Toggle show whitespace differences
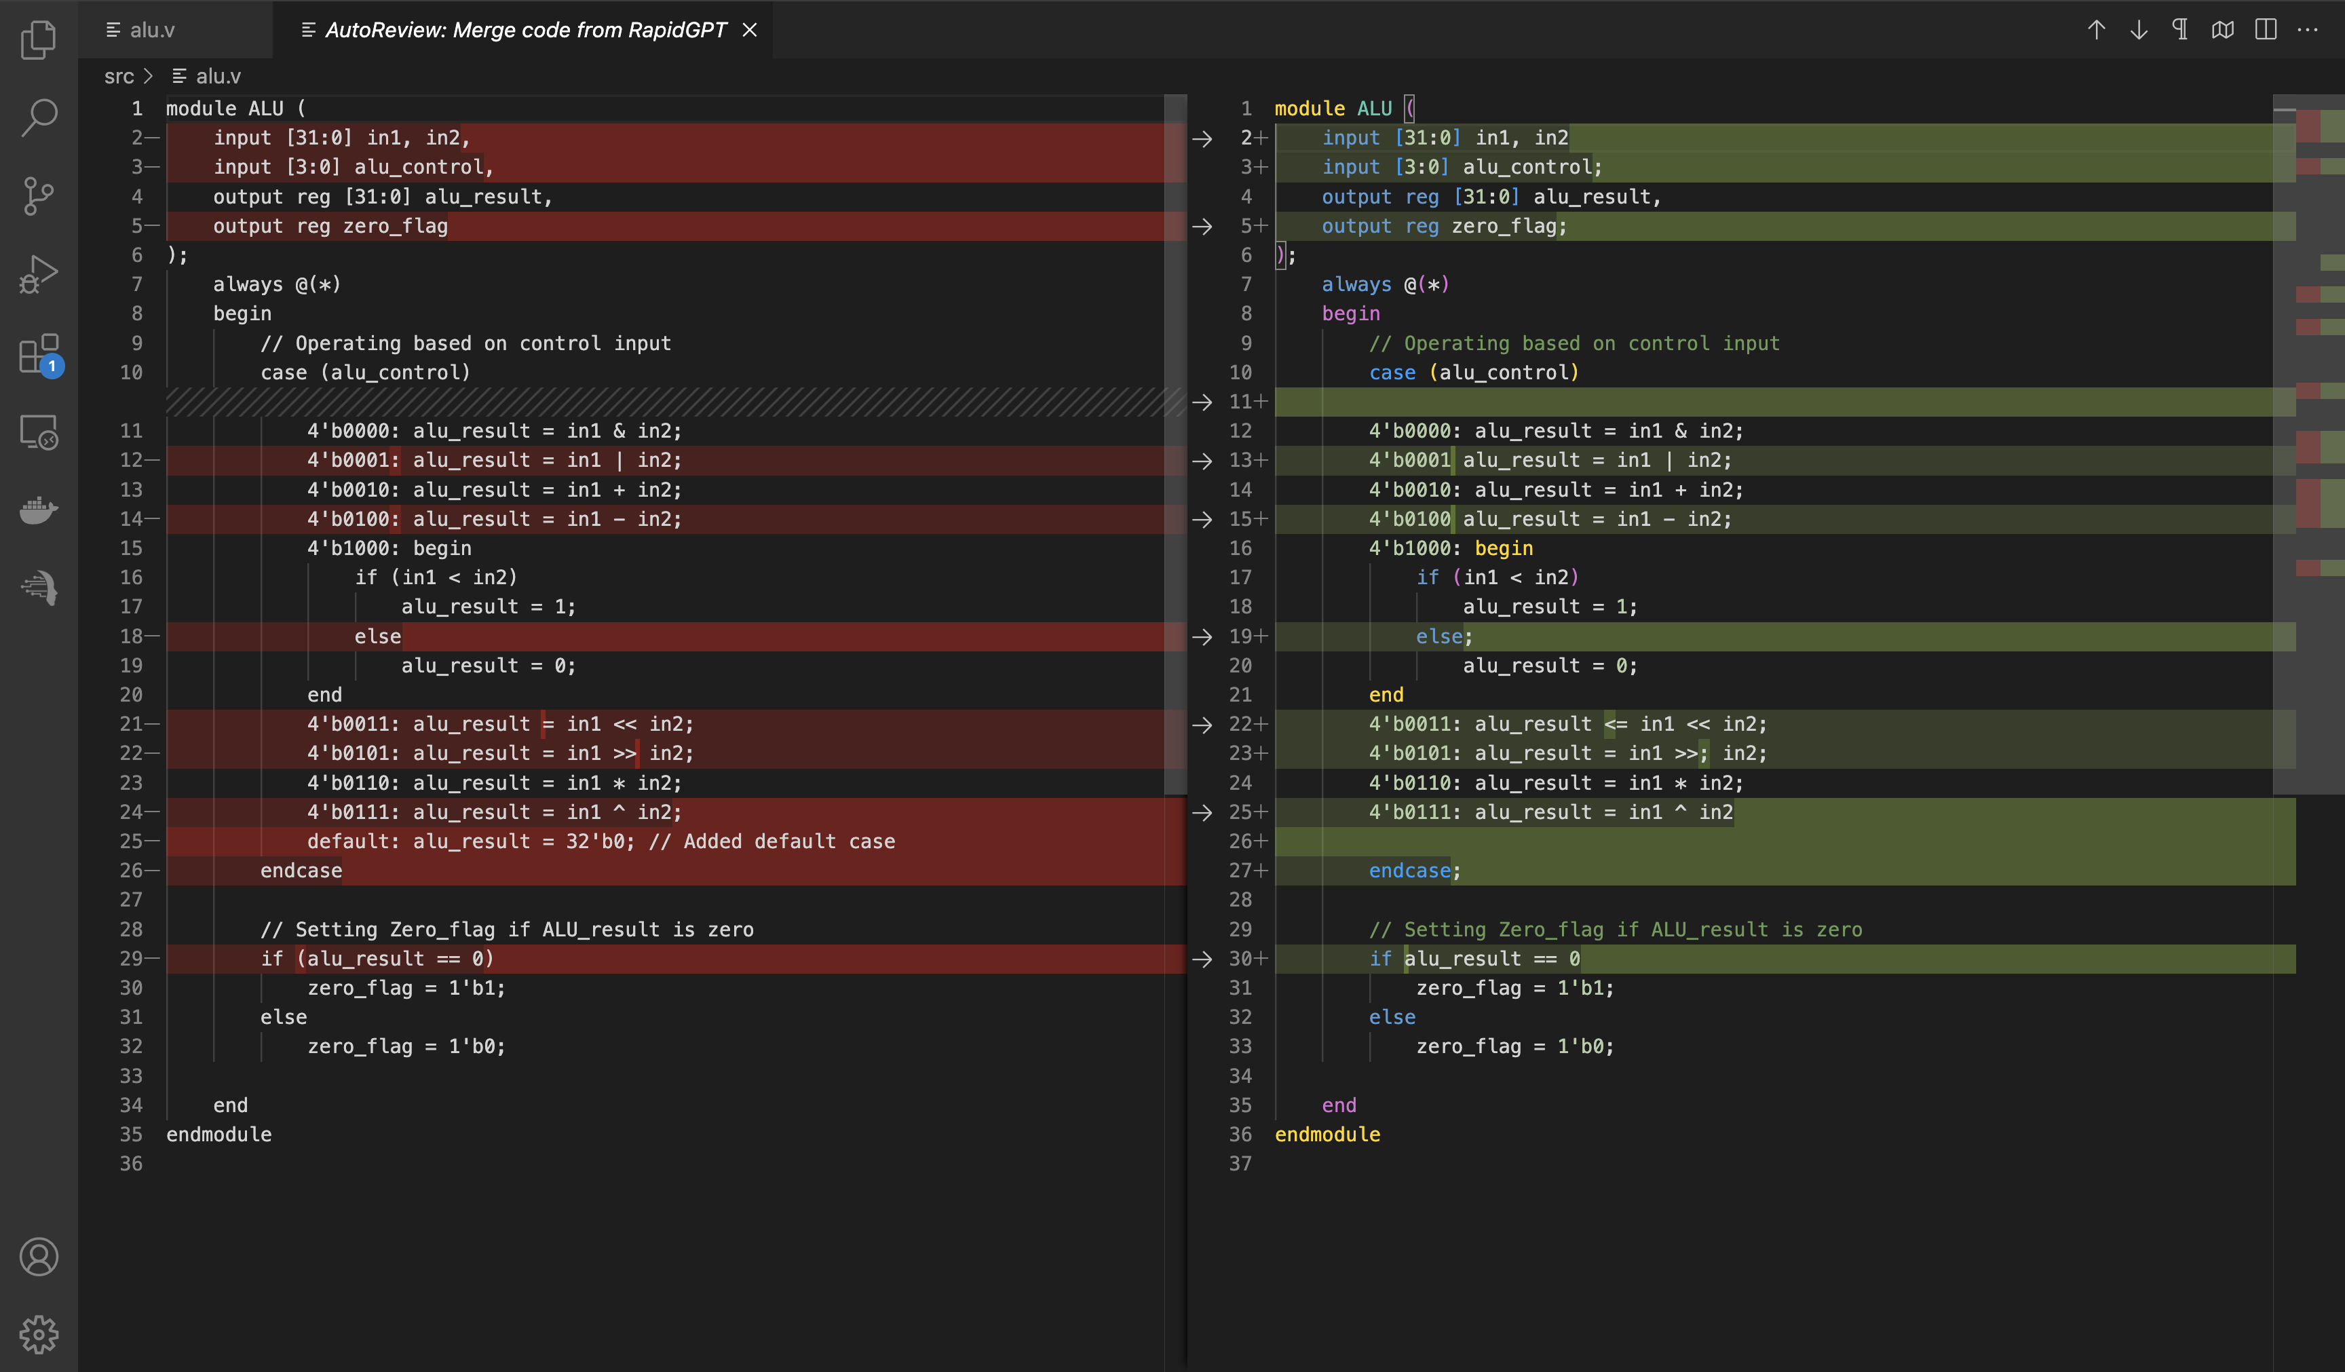The image size is (2345, 1372). tap(2180, 30)
